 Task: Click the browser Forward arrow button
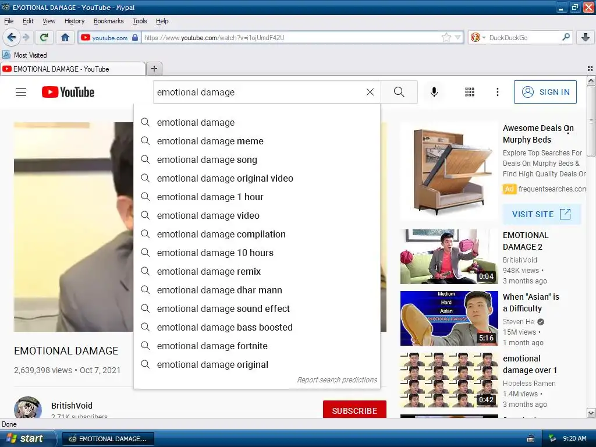coord(26,37)
